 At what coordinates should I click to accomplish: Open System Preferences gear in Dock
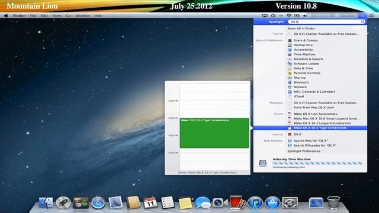click(290, 202)
